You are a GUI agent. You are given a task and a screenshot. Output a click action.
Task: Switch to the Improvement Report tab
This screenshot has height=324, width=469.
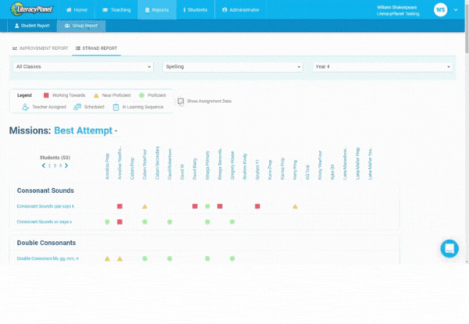pyautogui.click(x=41, y=48)
